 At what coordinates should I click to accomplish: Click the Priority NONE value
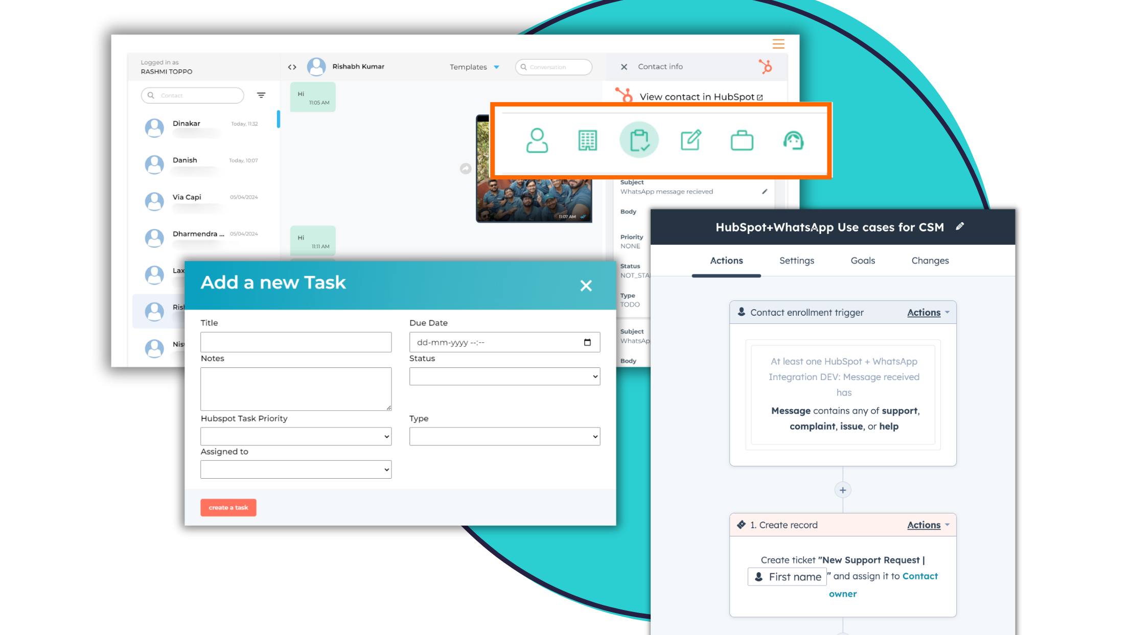tap(630, 246)
